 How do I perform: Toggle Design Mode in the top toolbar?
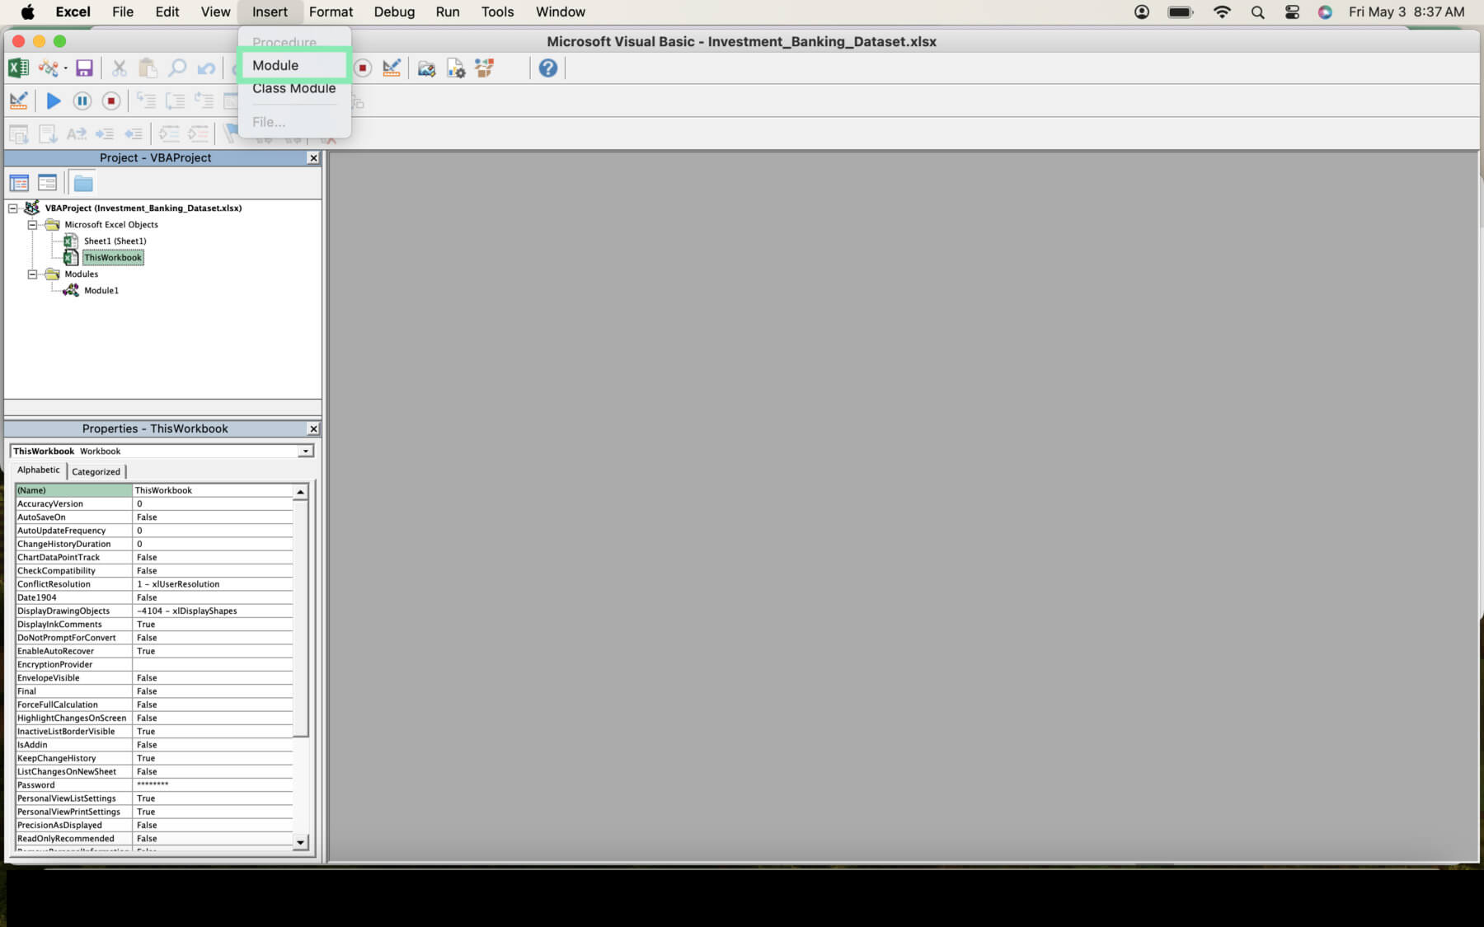pos(392,68)
